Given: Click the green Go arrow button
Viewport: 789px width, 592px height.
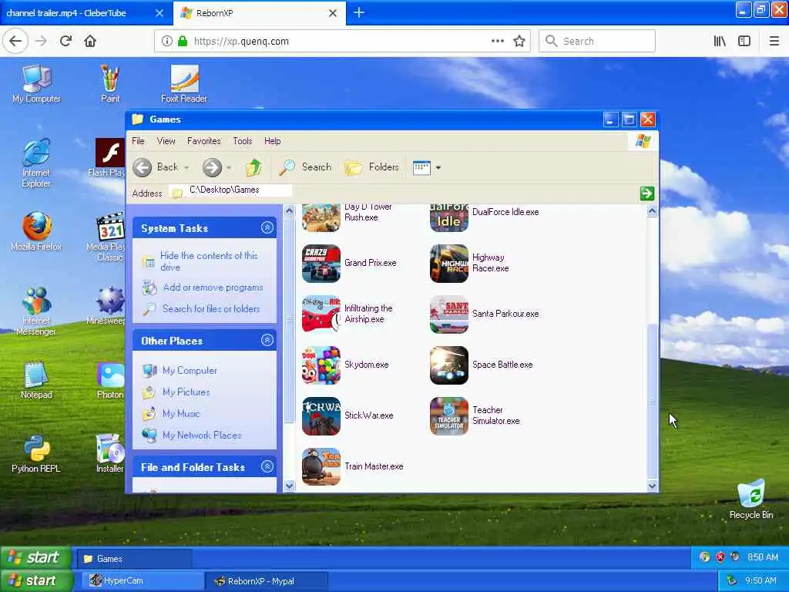Looking at the screenshot, I should click(x=647, y=193).
